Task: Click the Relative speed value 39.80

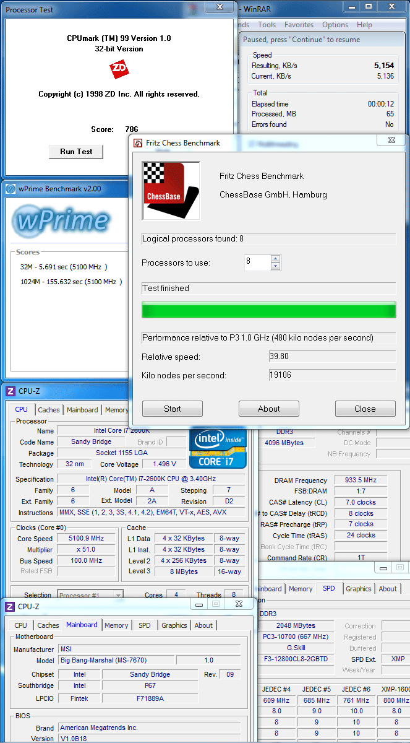Action: 332,357
